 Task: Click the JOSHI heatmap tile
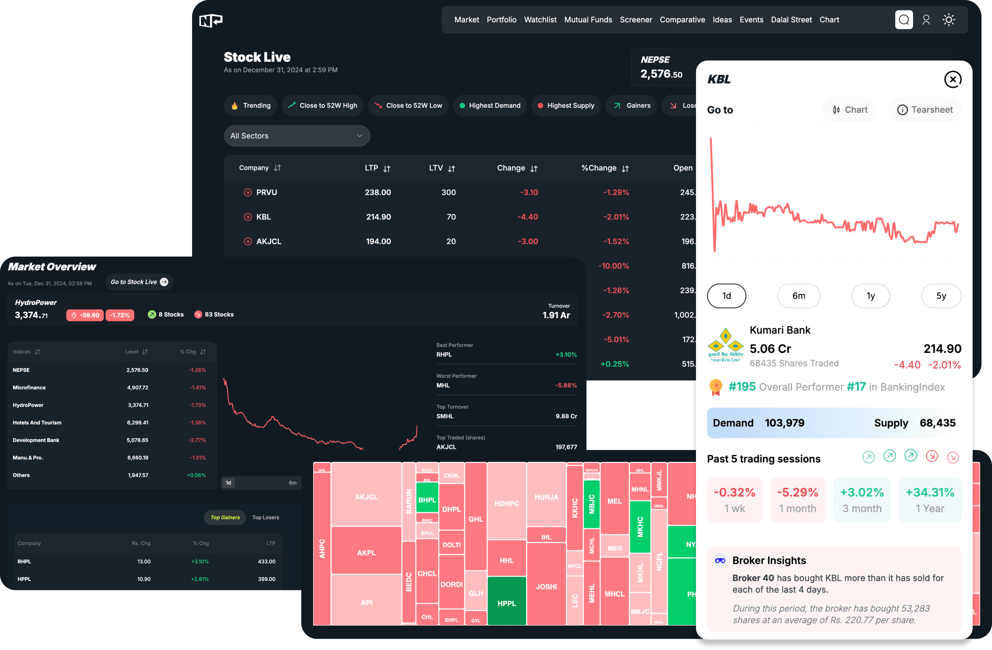(x=546, y=584)
